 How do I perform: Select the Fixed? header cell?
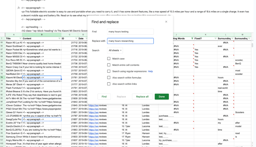point(205,38)
